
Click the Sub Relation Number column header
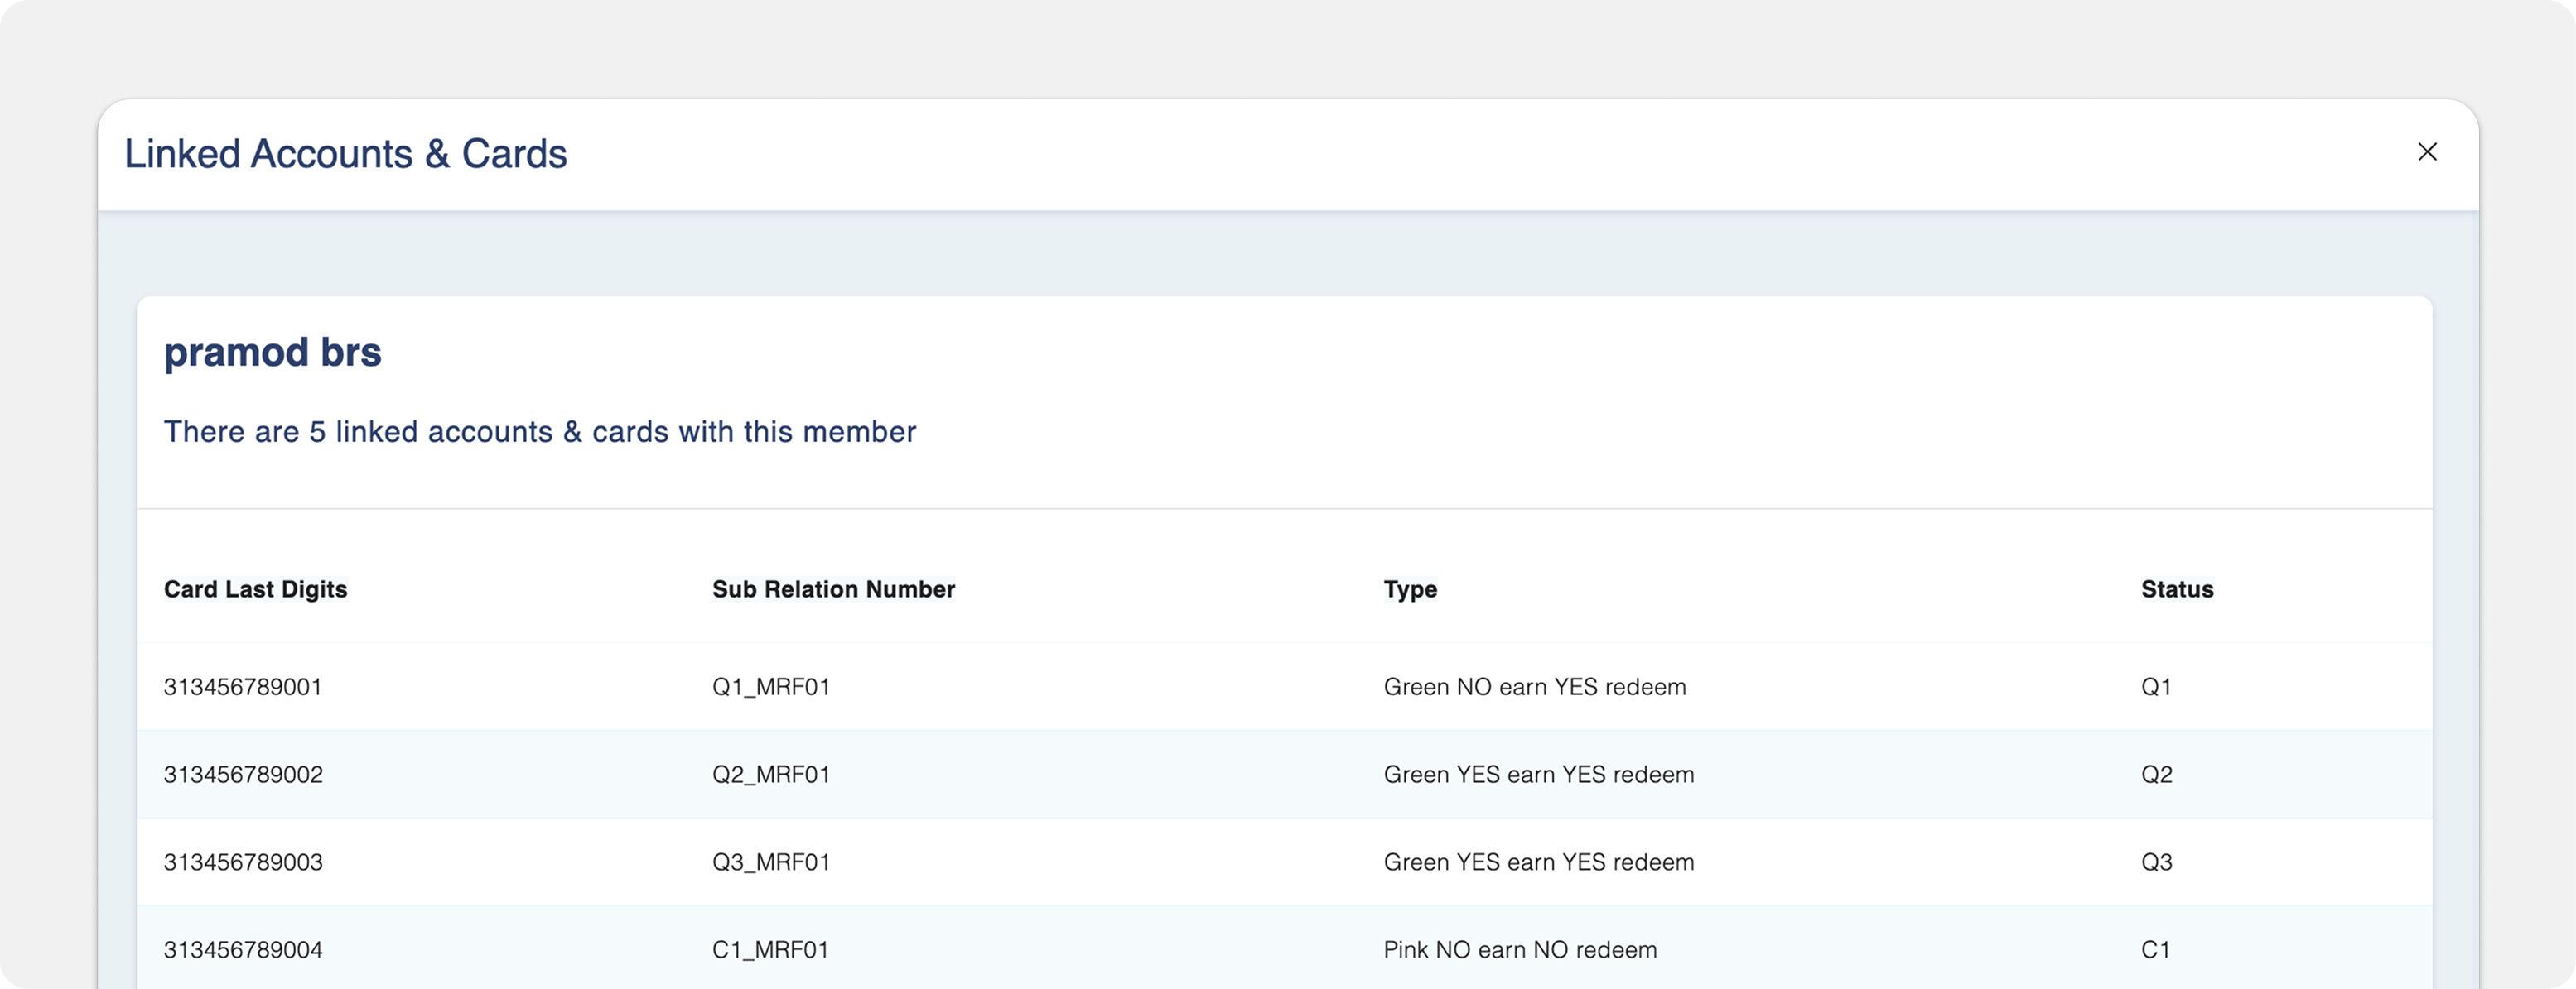[x=833, y=589]
